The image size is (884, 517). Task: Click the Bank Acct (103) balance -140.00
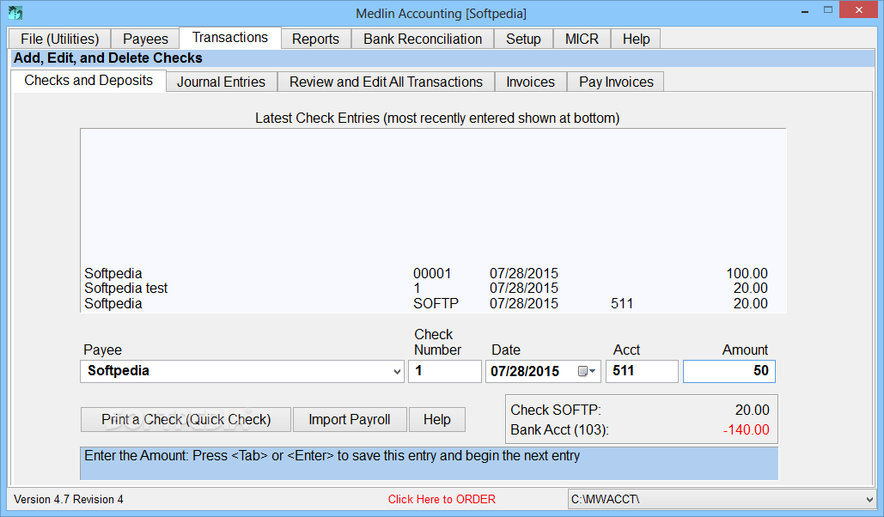pos(746,429)
